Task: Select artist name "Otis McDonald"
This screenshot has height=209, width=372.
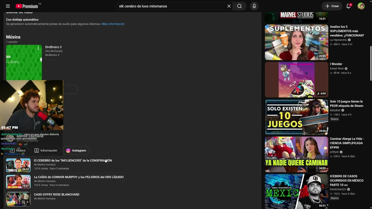Action: coord(54,51)
